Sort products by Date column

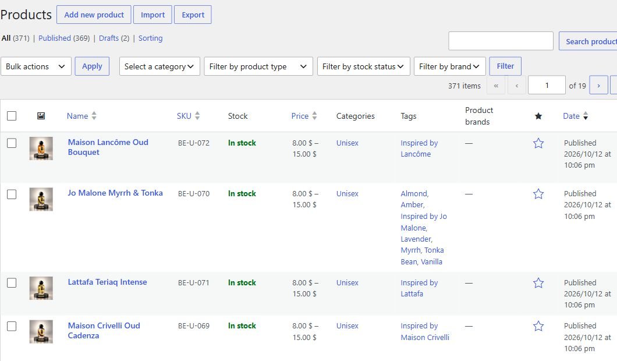(x=575, y=116)
